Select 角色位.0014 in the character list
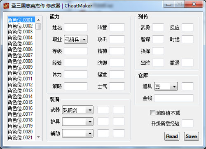Viewport: 206px width, 149px height. point(21,96)
